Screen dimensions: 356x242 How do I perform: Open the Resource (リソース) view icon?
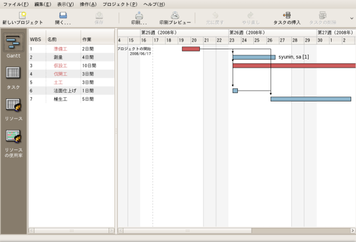click(13, 104)
